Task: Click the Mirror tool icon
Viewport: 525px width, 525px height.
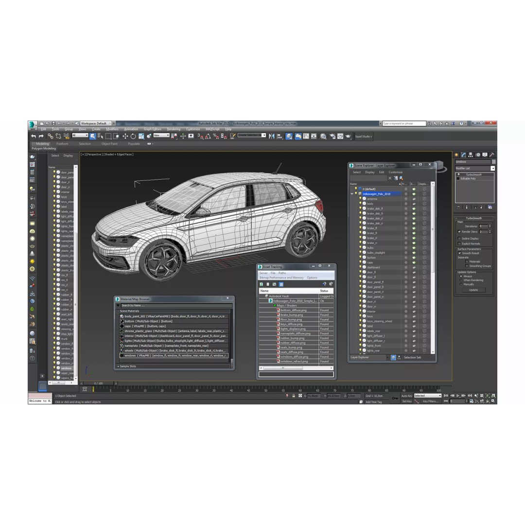Action: (272, 136)
